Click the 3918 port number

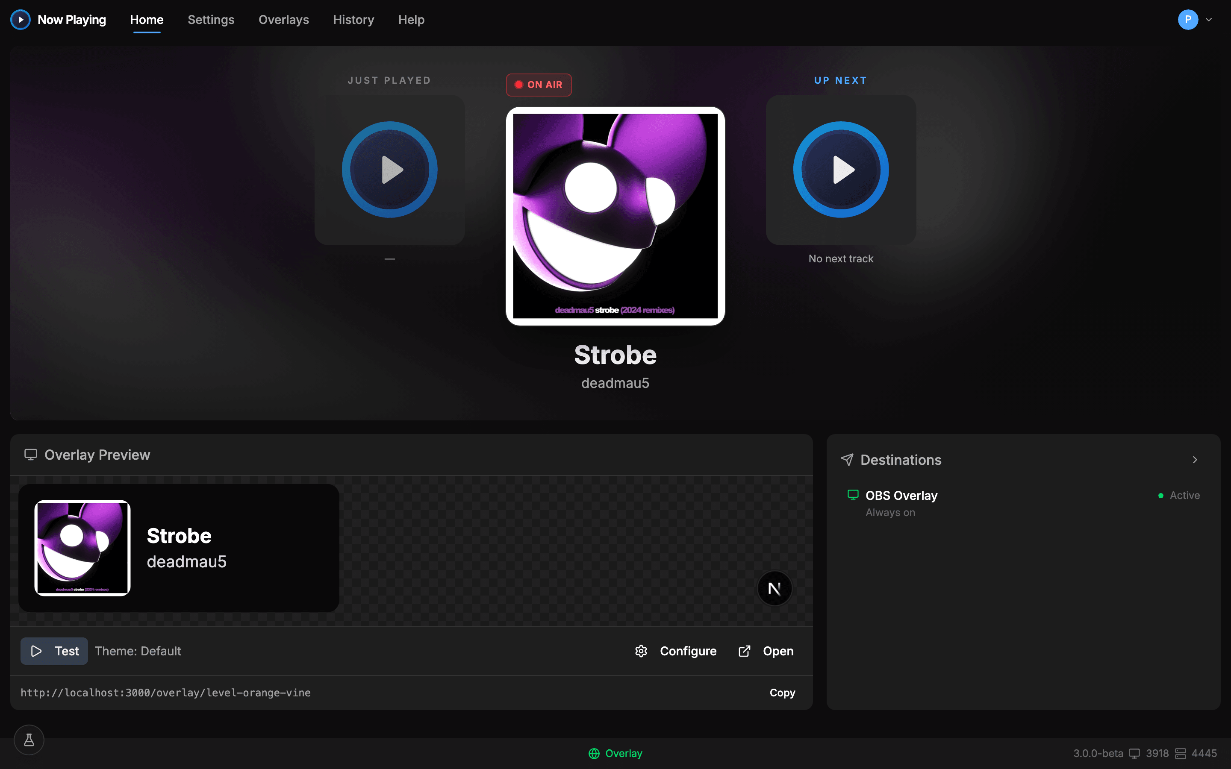1157,753
